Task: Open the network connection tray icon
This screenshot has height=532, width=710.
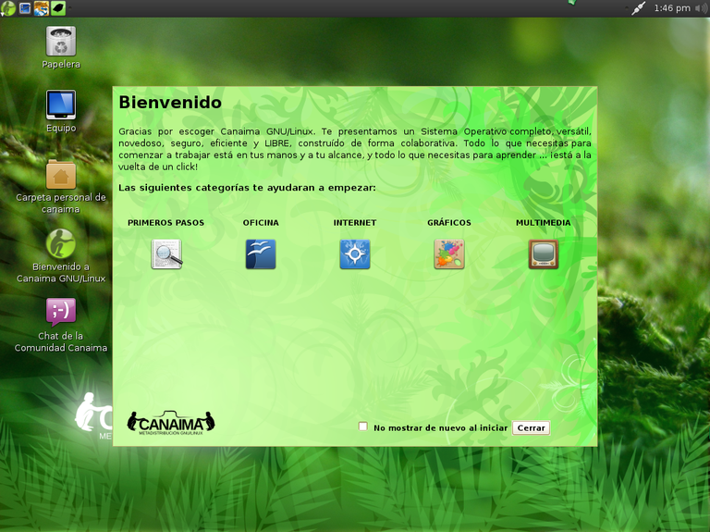Action: [638, 8]
